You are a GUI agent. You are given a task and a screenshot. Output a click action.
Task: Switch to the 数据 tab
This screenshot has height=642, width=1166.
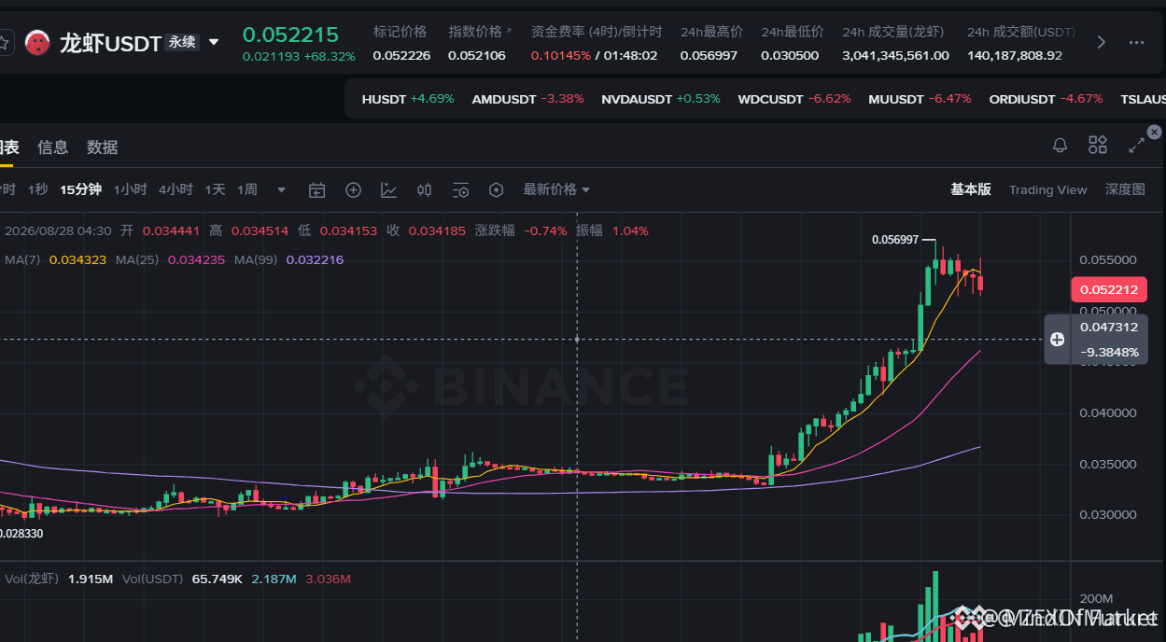103,147
